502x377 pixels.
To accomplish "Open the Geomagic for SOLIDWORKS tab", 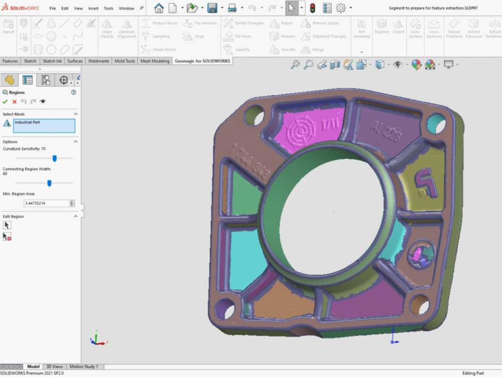I will (202, 61).
